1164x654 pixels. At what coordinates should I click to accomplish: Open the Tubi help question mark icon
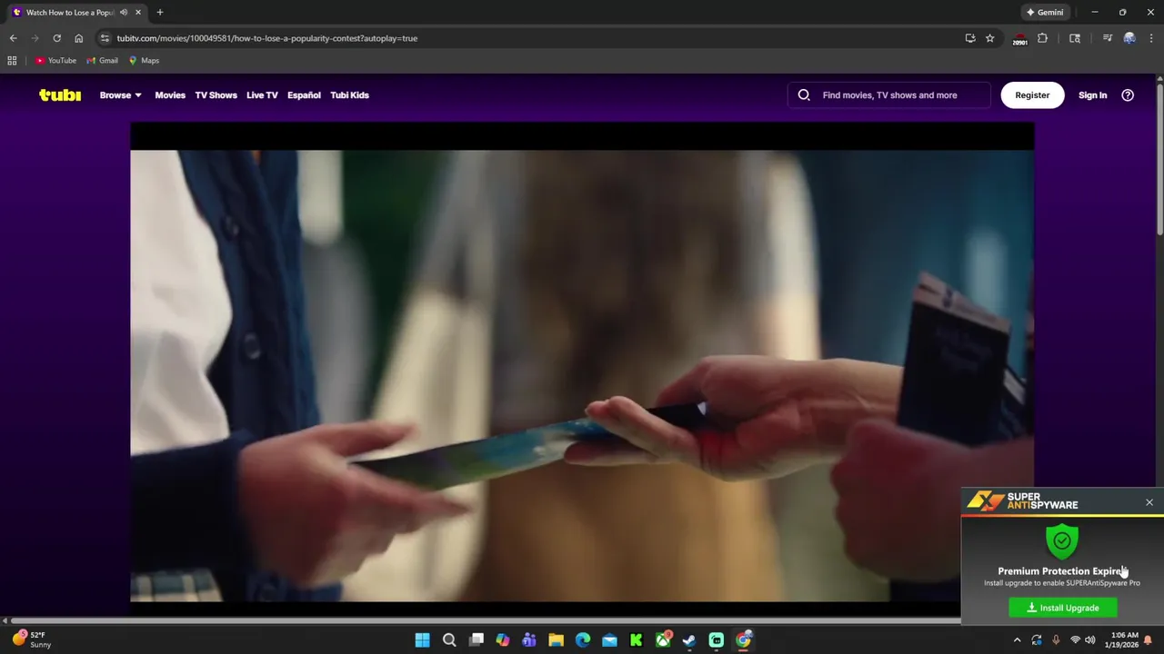click(1128, 94)
